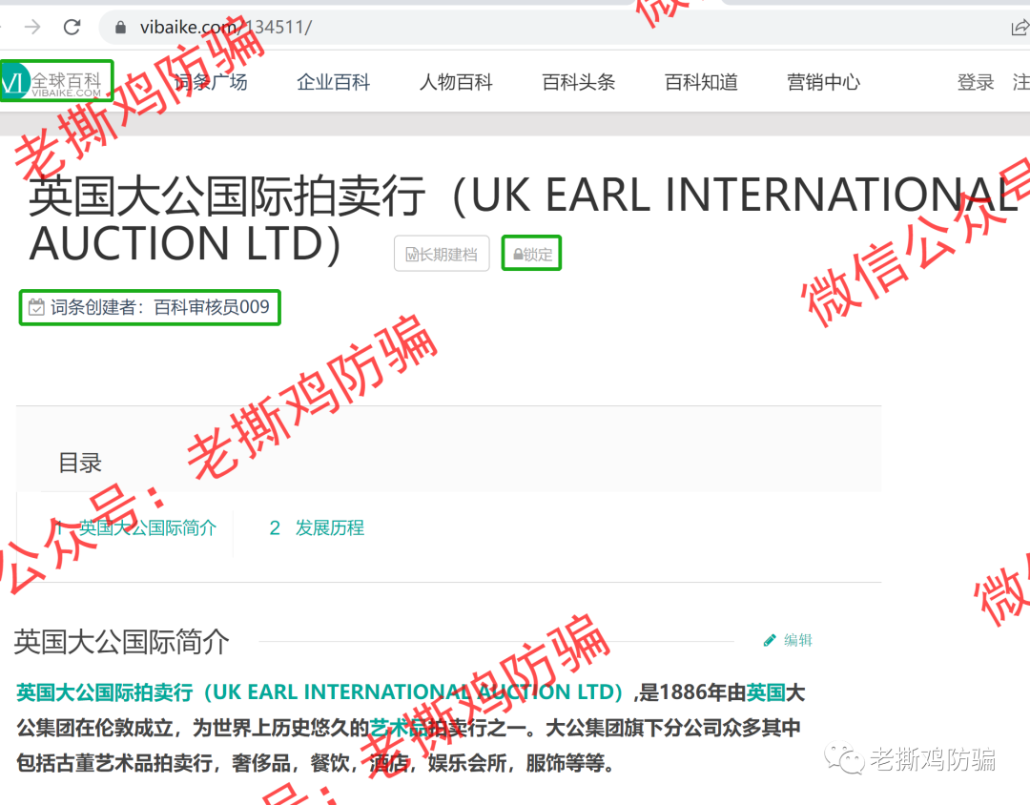Screen dimensions: 1030x805
Task: Open the 艺术品 link in the paragraph
Action: tap(398, 728)
